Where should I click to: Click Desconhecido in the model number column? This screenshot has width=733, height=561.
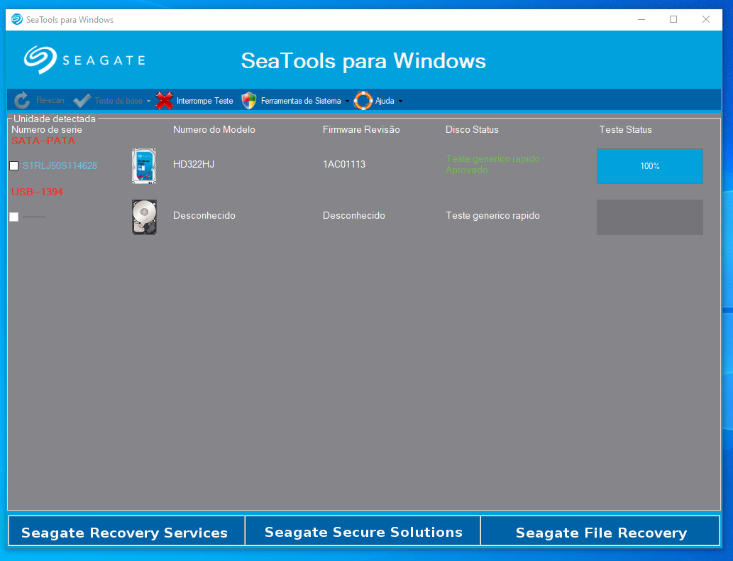coord(204,216)
